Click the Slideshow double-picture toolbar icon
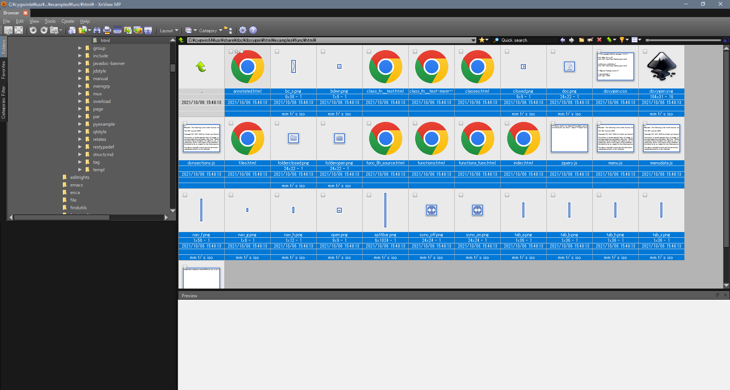730x390 pixels. click(x=138, y=30)
